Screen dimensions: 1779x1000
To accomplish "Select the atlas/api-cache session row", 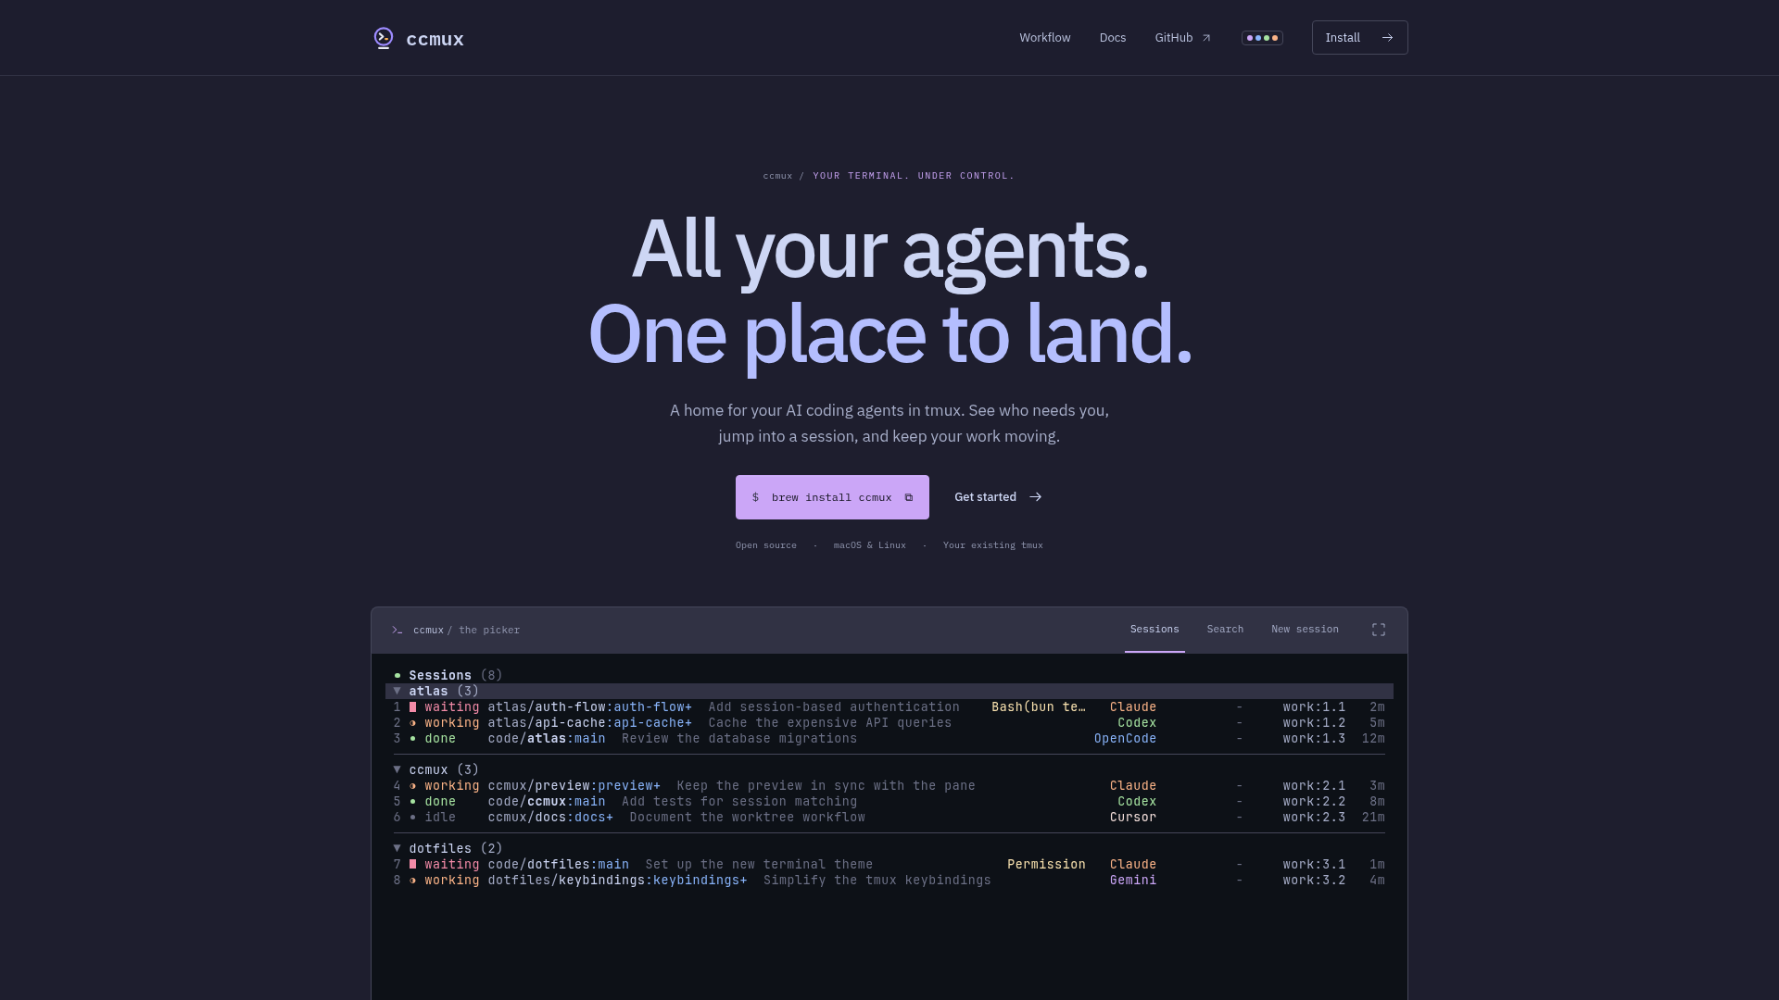I will click(x=889, y=723).
